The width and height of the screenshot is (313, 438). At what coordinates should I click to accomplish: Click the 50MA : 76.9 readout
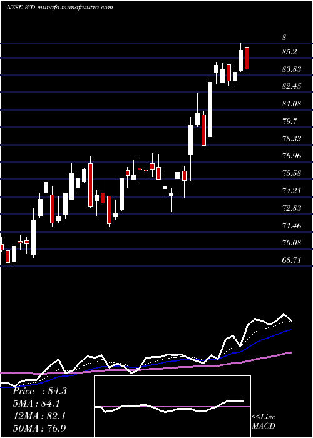40,428
